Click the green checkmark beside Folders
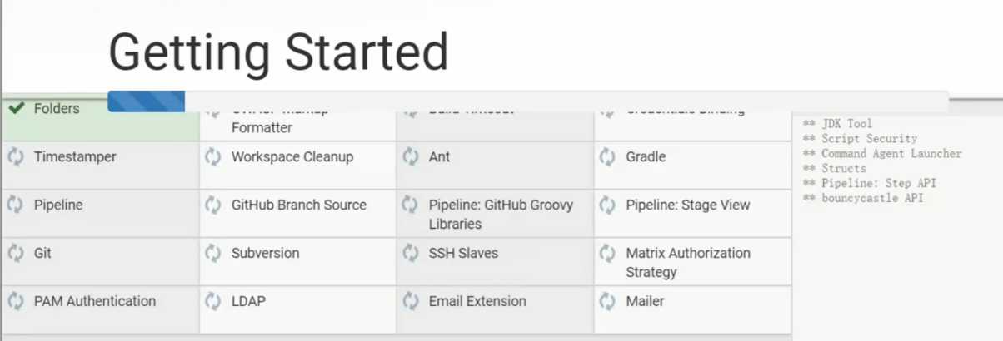The height and width of the screenshot is (341, 1003). click(16, 108)
